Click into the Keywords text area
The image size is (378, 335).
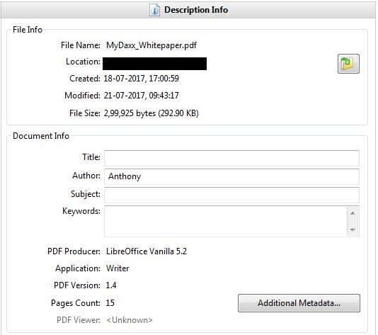coord(226,221)
